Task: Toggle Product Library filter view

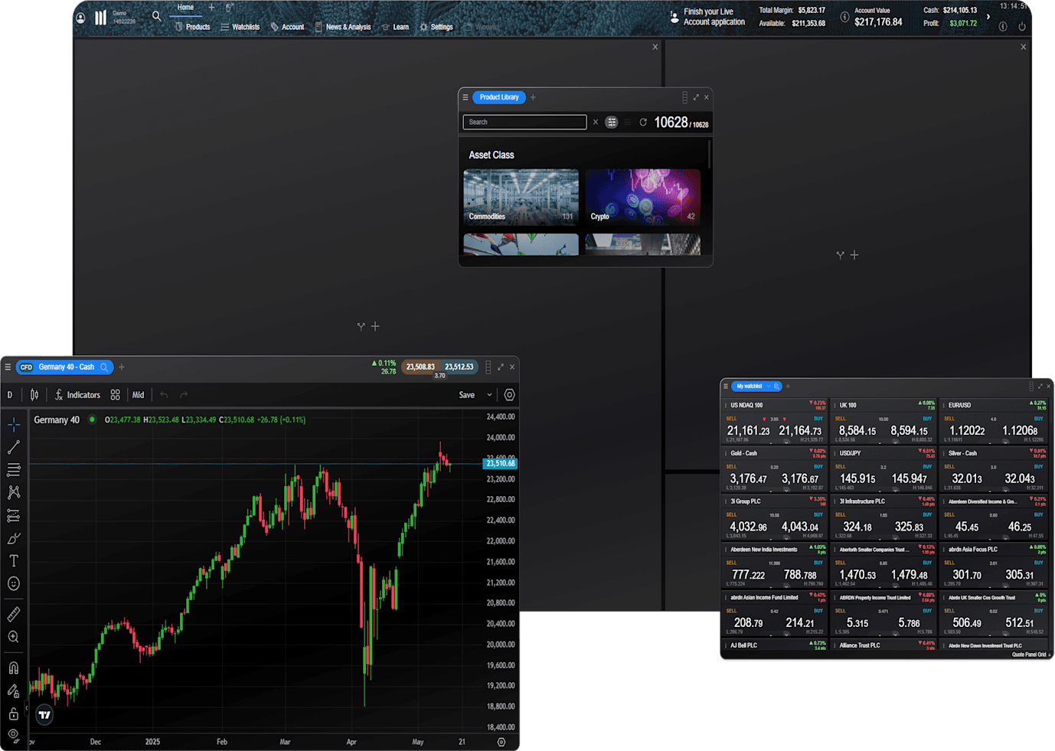Action: pyautogui.click(x=612, y=122)
